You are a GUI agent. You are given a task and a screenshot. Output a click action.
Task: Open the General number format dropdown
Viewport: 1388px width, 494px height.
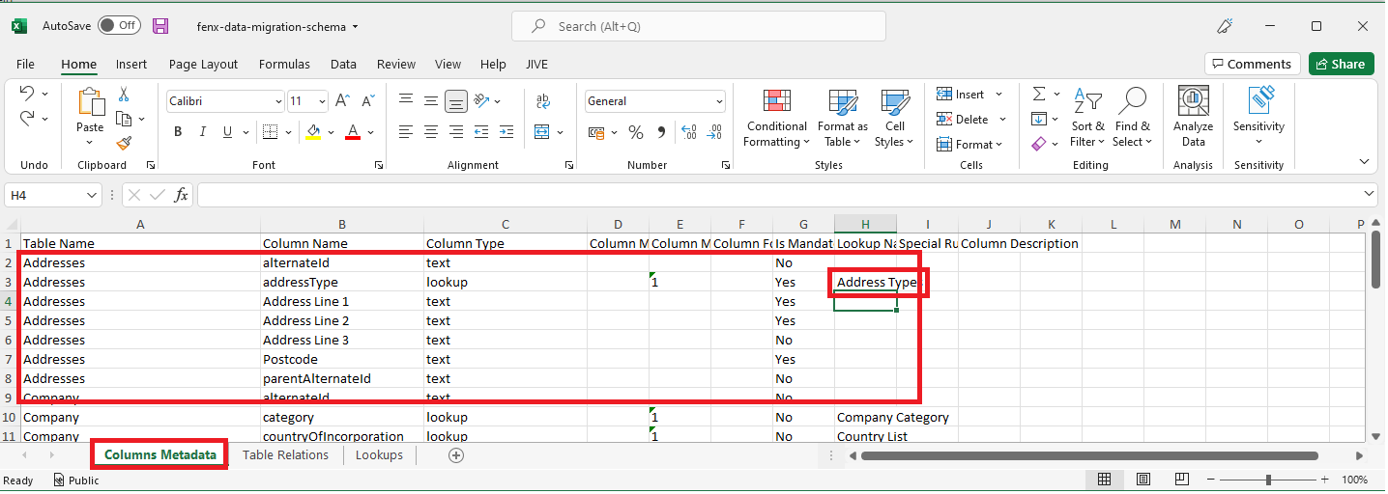click(719, 101)
